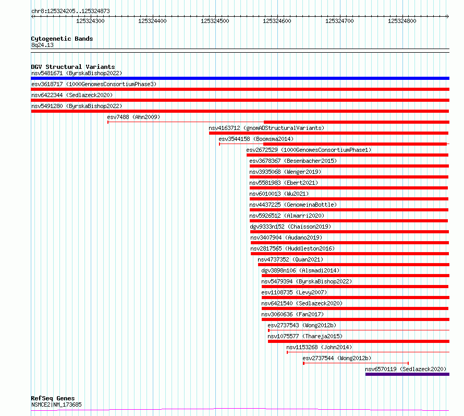Image resolution: width=464 pixels, height=416 pixels.
Task: Select nsv6010013 (Wu2021) label
Action: (x=279, y=194)
